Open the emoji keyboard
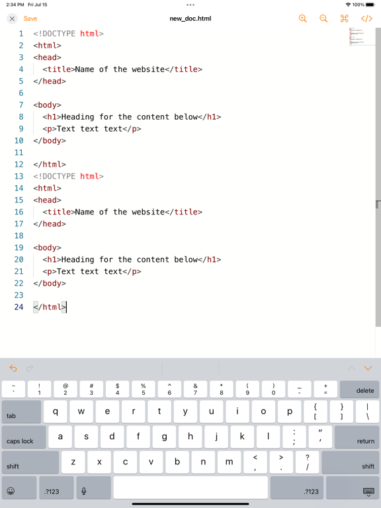 click(x=19, y=487)
